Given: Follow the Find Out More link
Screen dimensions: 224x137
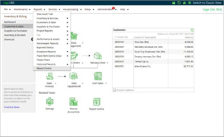Looking at the screenshot, I should point(12,107).
